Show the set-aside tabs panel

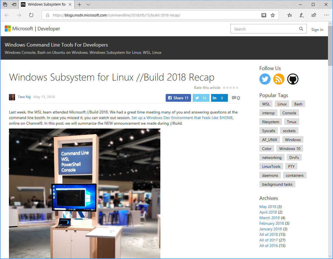tap(5, 5)
